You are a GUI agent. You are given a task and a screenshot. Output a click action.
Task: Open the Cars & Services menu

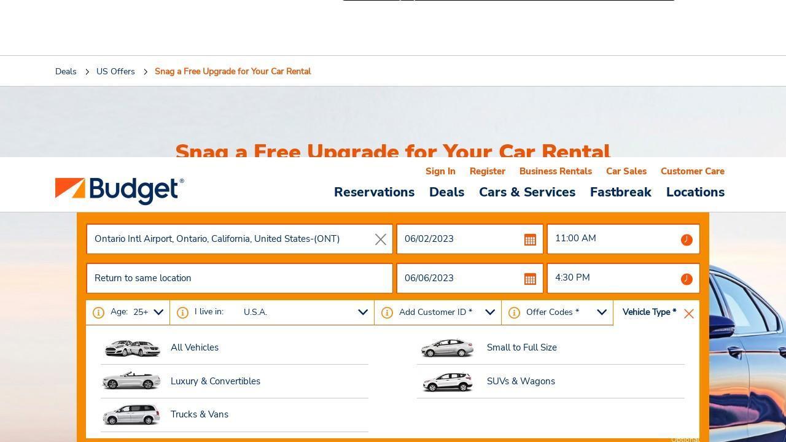point(527,192)
